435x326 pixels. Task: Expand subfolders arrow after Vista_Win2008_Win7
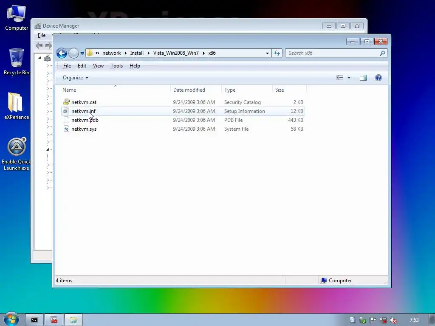tap(203, 53)
